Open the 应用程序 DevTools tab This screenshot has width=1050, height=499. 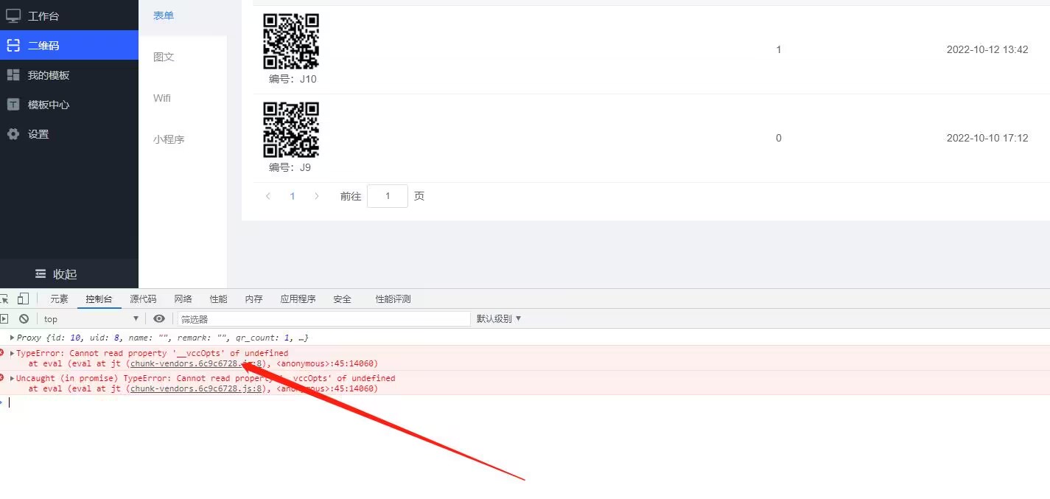click(298, 299)
